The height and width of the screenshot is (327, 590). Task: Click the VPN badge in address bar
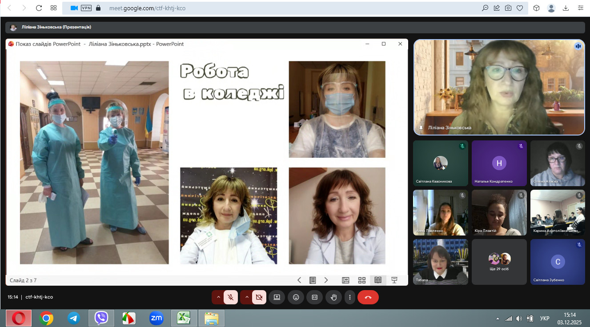86,8
